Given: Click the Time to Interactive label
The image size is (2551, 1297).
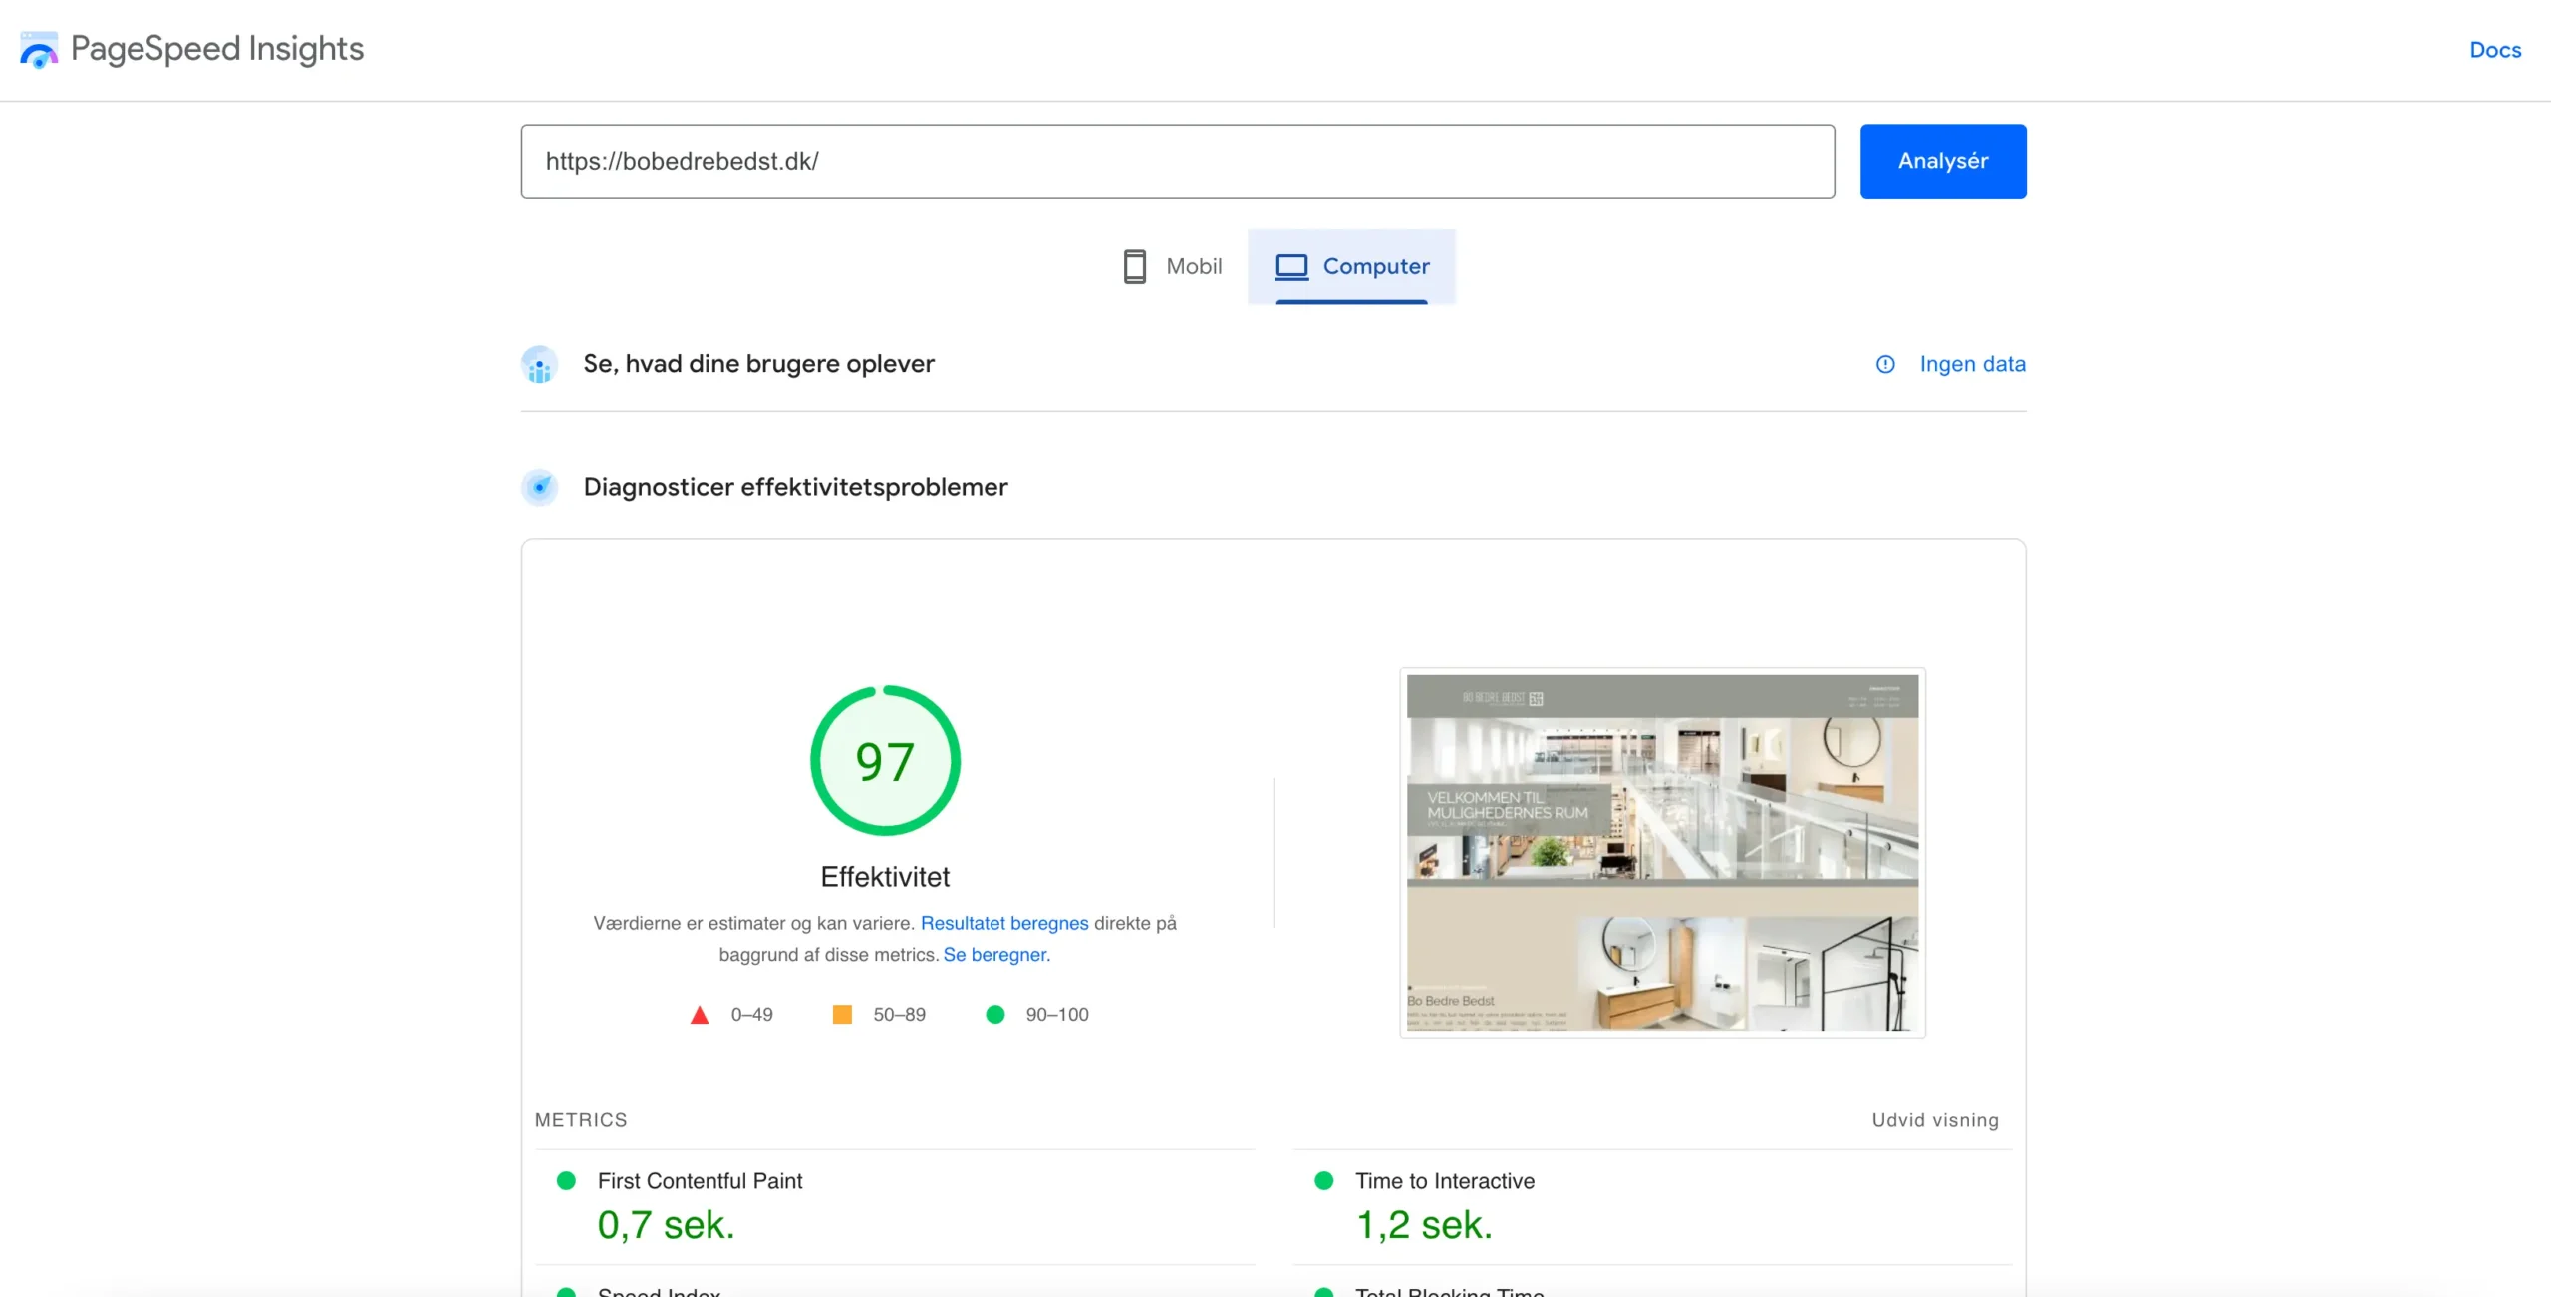Looking at the screenshot, I should tap(1445, 1181).
